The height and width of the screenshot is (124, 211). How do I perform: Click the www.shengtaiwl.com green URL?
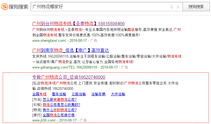coord(49,40)
